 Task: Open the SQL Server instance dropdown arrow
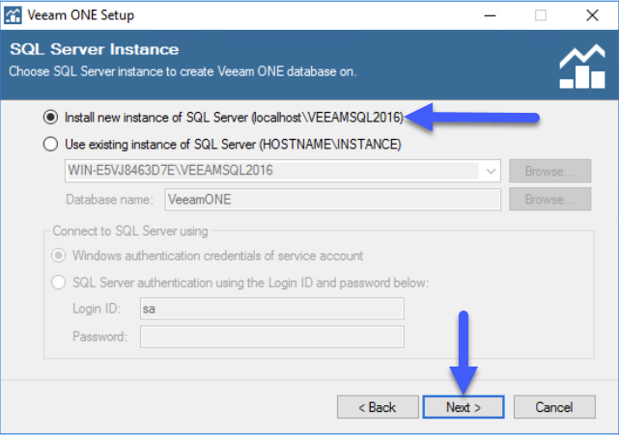[491, 171]
